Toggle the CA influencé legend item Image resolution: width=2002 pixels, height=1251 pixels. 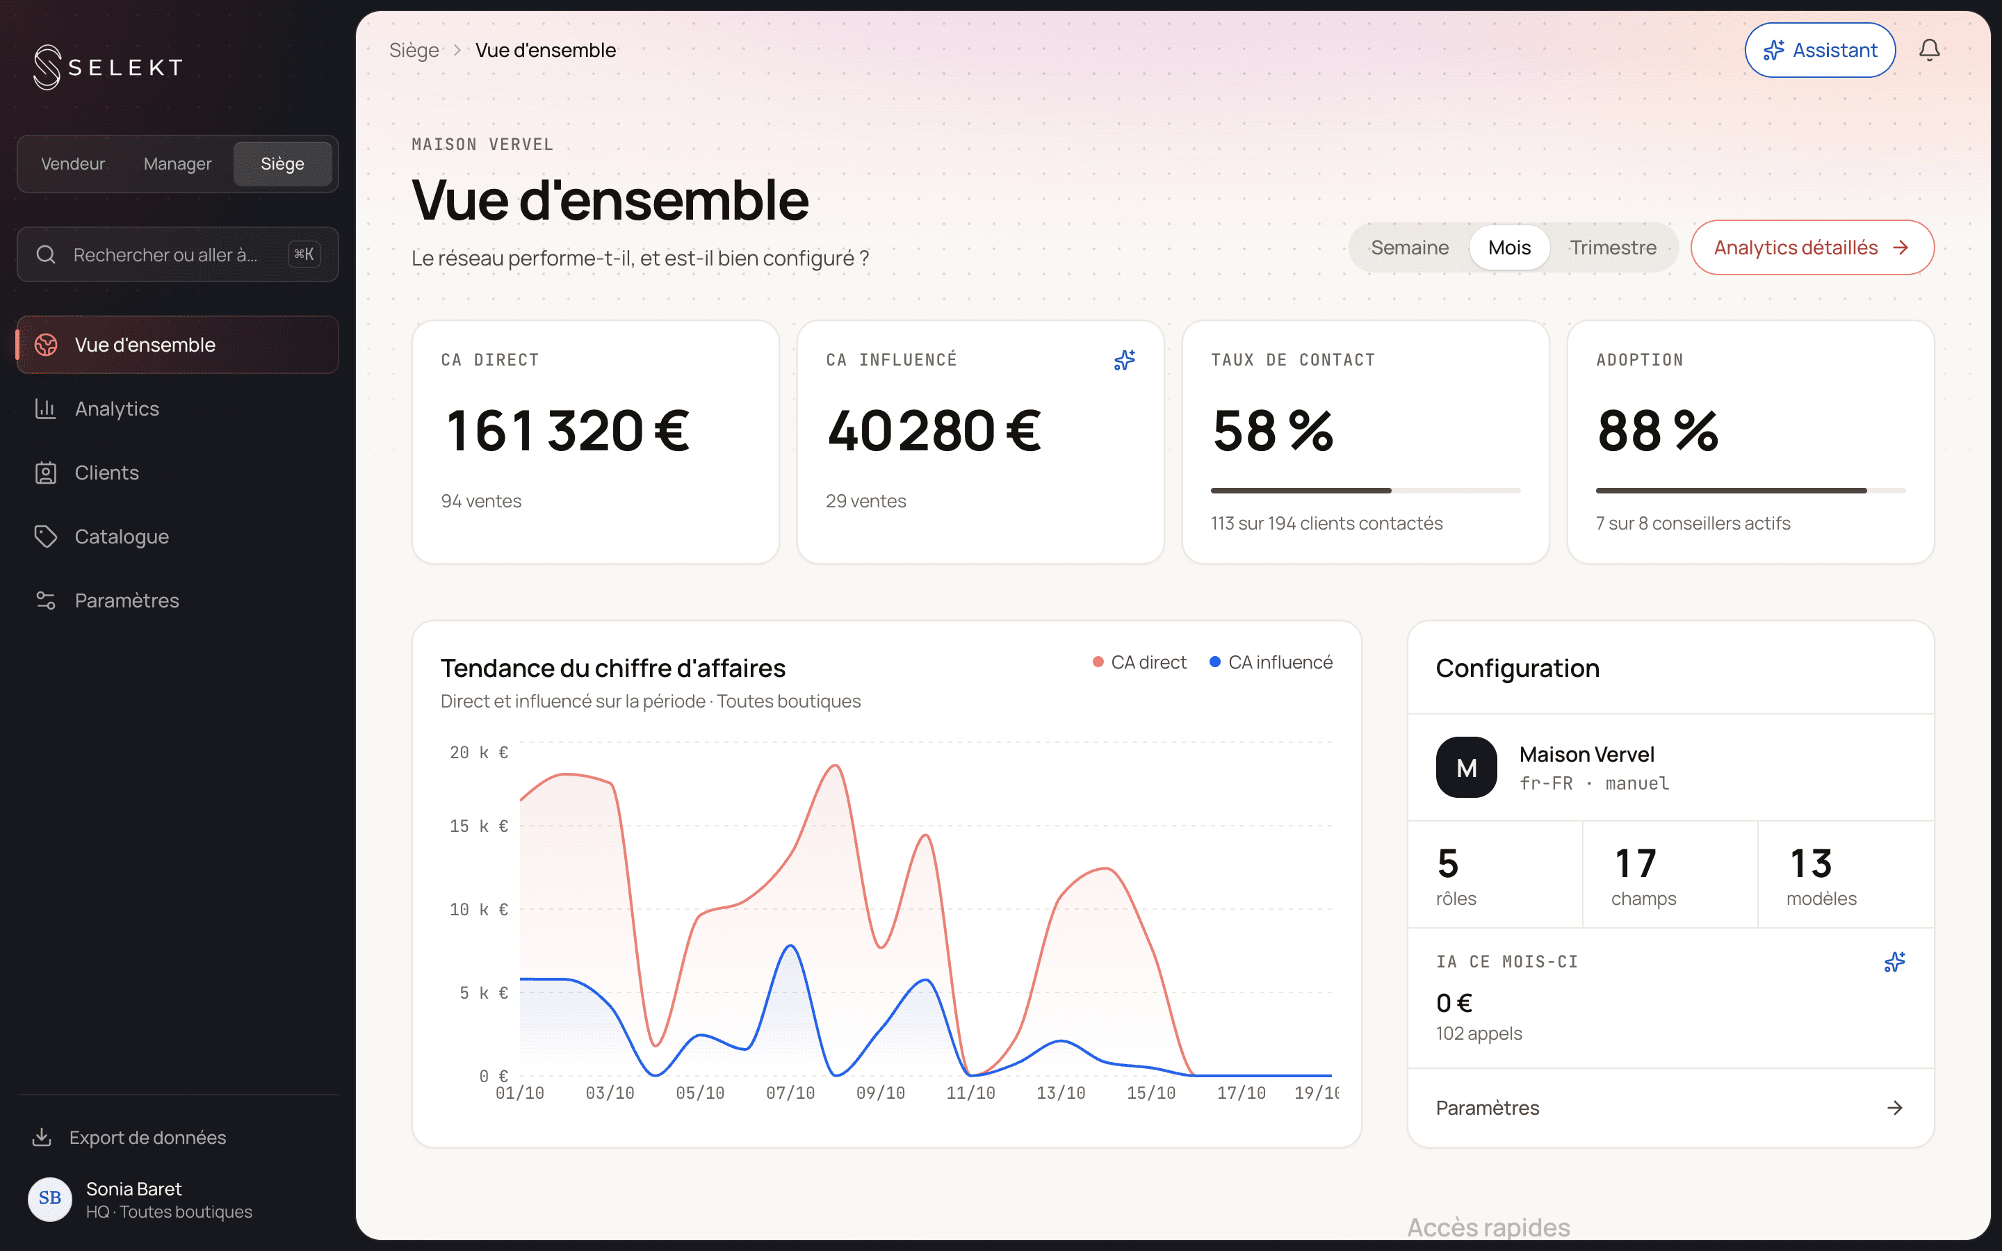pos(1271,662)
